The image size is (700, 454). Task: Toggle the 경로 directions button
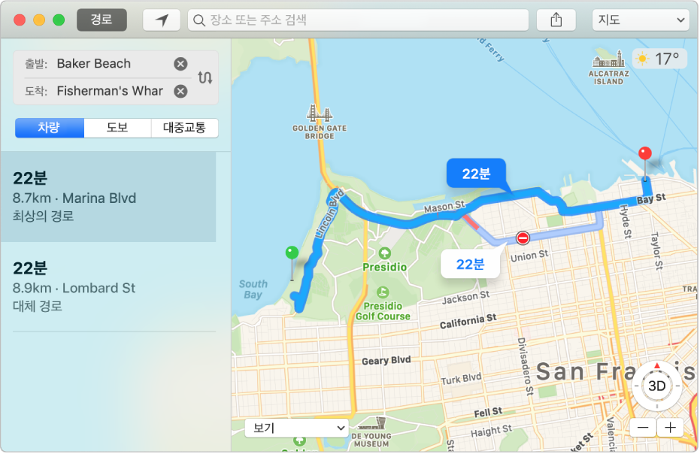tap(102, 20)
